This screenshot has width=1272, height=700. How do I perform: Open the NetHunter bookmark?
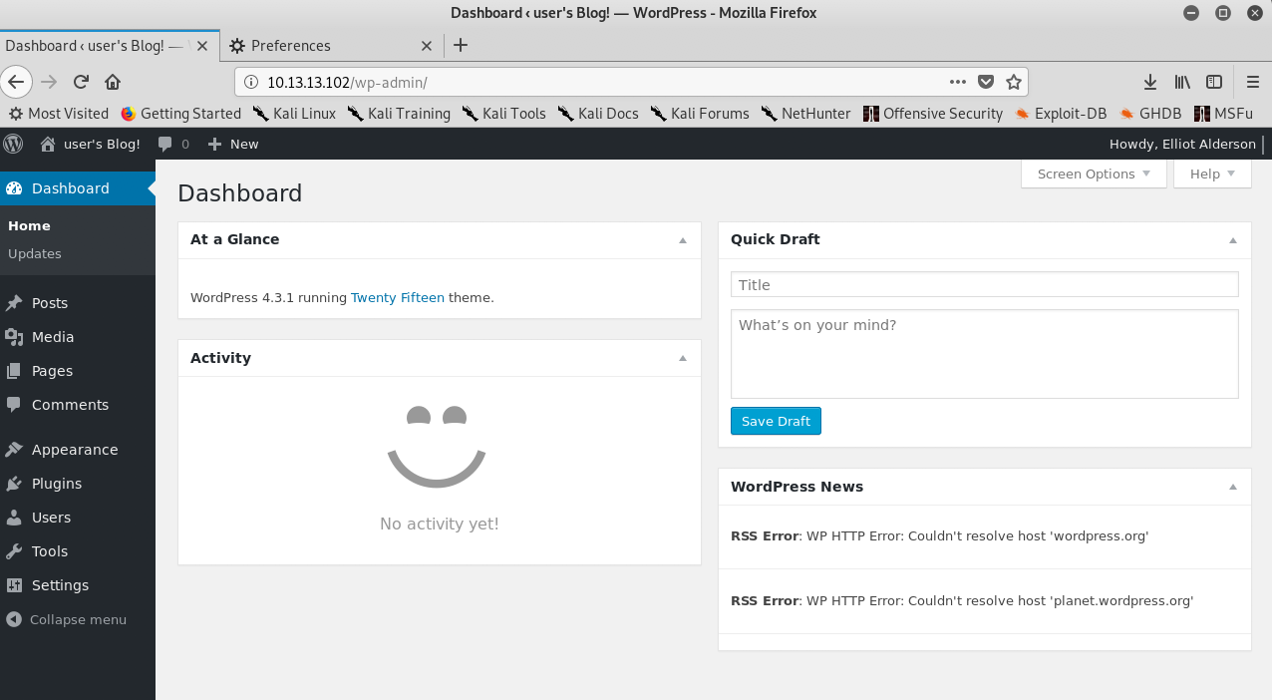pyautogui.click(x=805, y=114)
